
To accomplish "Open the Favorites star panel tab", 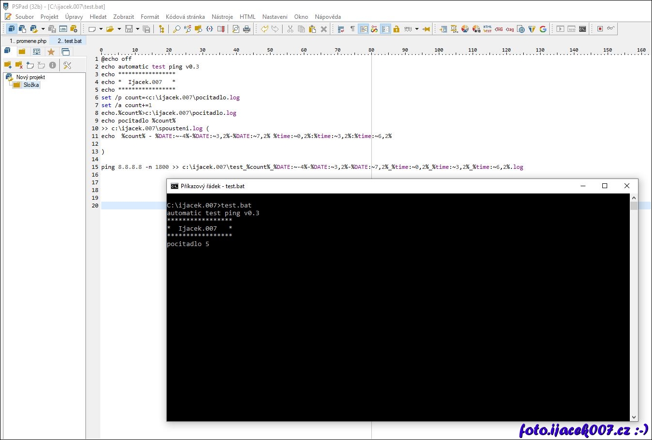I will click(51, 52).
